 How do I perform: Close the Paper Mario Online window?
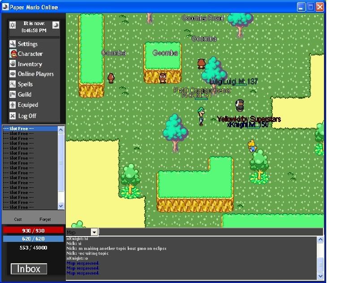tap(320, 7)
